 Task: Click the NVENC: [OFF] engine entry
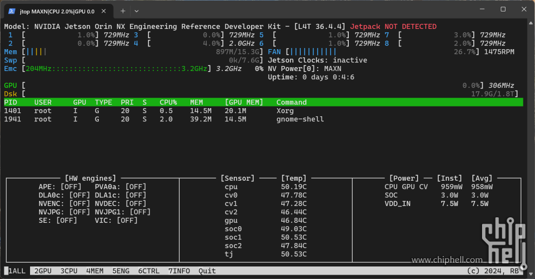(x=64, y=204)
